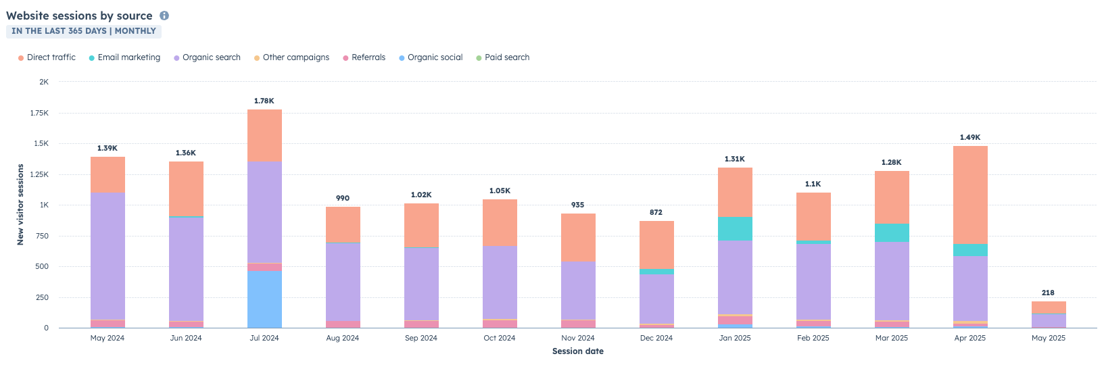Select the blue Organic social segment in Jul 2024
The image size is (1104, 373).
click(264, 299)
